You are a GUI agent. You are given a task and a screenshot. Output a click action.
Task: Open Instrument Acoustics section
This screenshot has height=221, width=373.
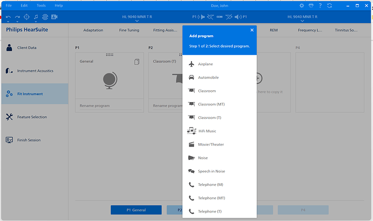pos(35,71)
